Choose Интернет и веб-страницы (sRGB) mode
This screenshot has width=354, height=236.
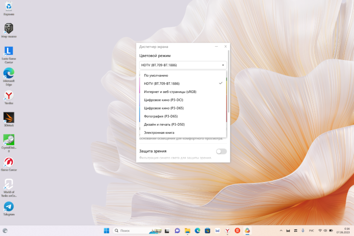183,92
